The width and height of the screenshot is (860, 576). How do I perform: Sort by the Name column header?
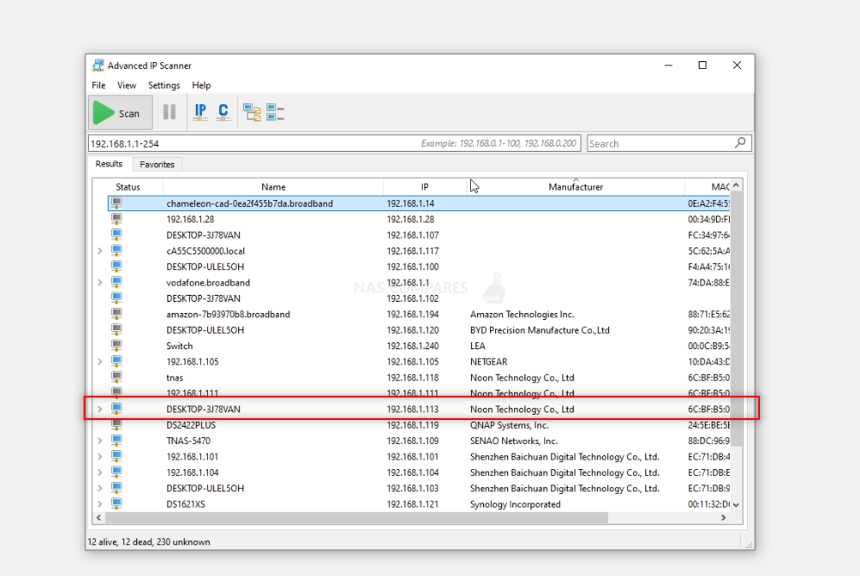click(x=273, y=187)
